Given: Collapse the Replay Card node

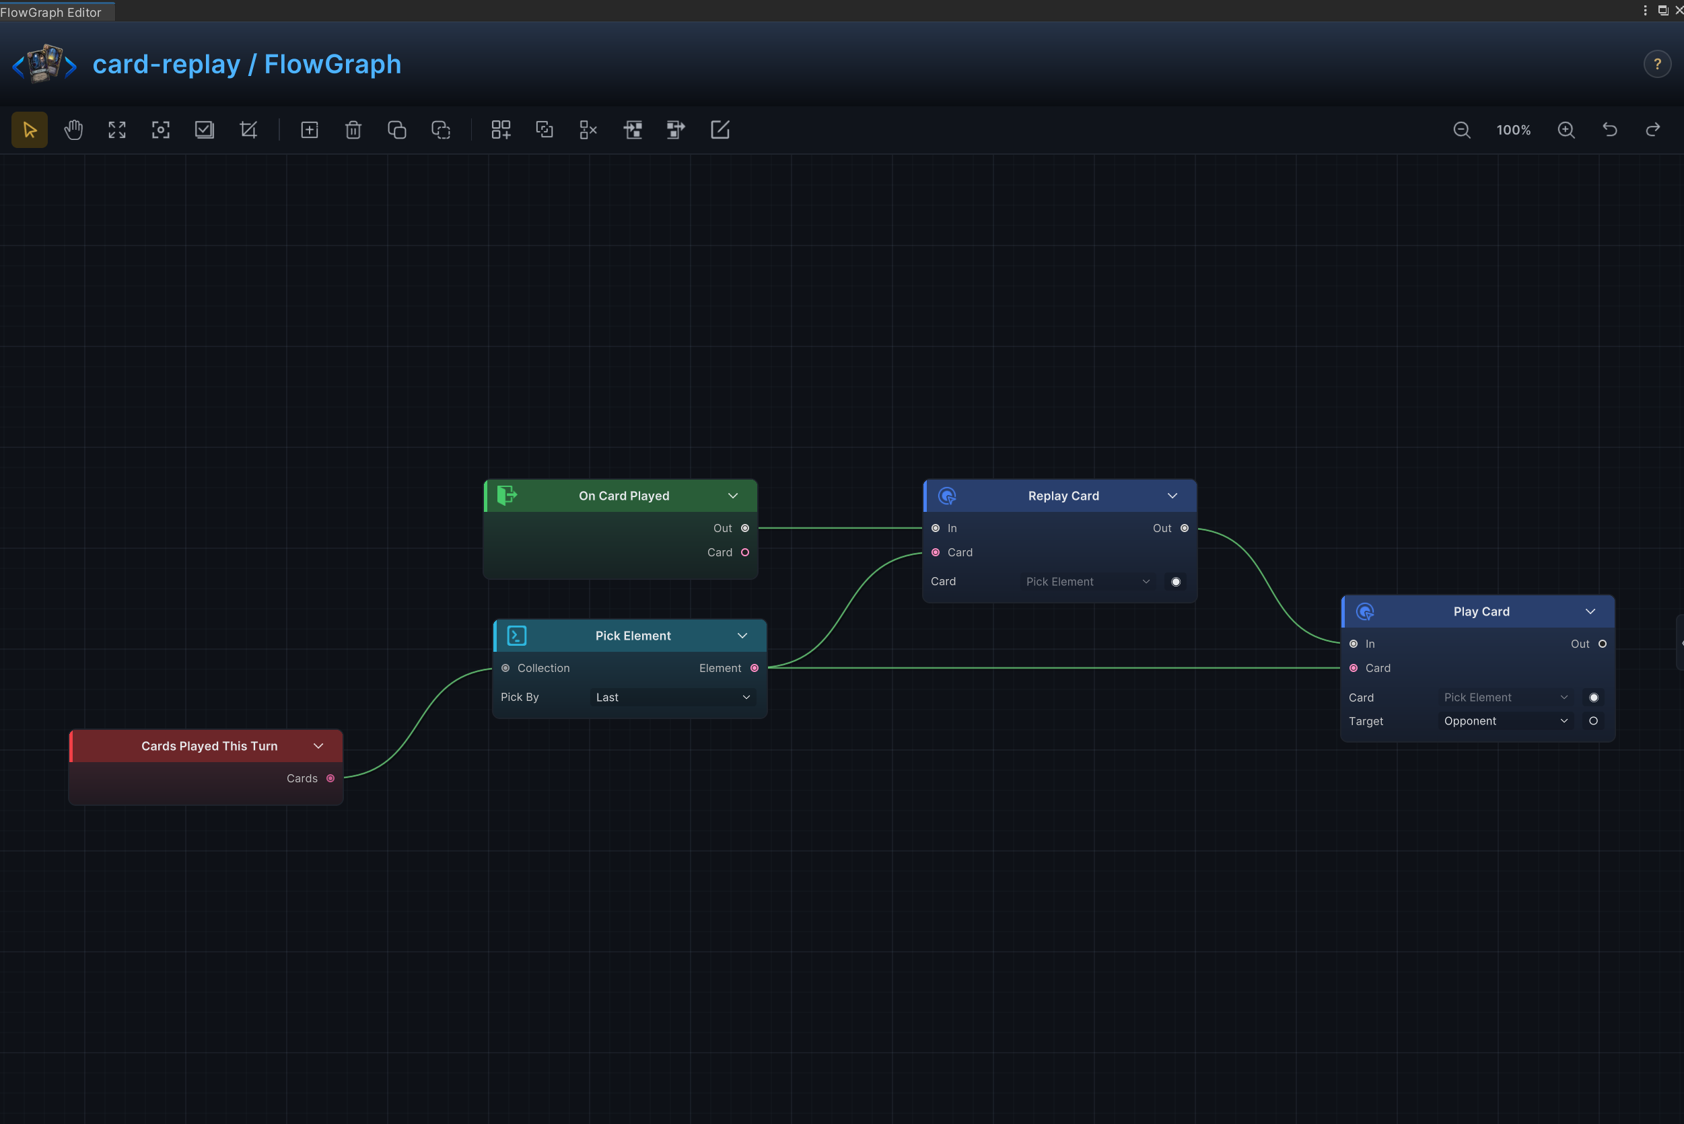Looking at the screenshot, I should tap(1172, 496).
